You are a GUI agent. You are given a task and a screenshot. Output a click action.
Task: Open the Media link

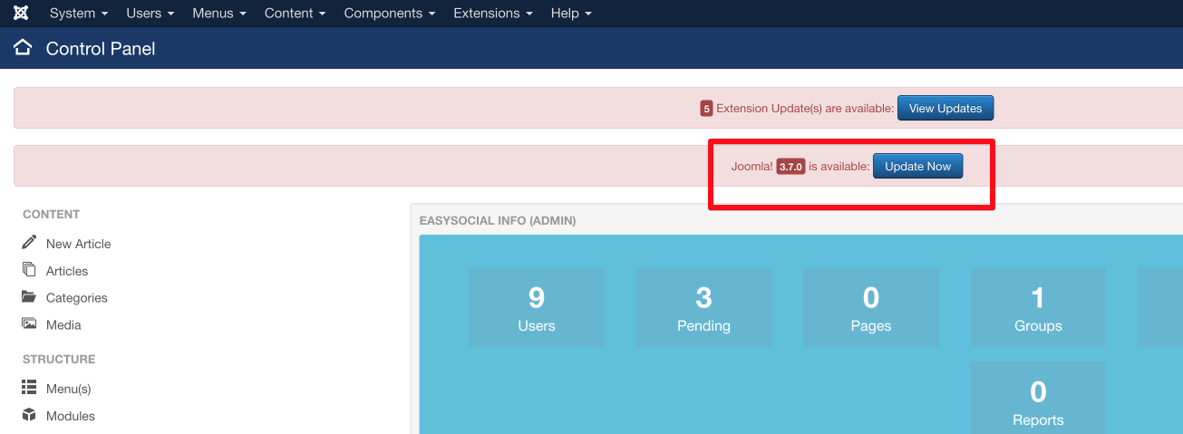(x=63, y=325)
